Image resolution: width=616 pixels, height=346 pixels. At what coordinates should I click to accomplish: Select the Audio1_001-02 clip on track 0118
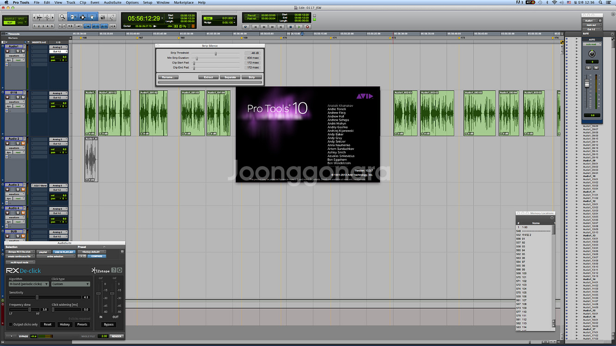pyautogui.click(x=153, y=113)
